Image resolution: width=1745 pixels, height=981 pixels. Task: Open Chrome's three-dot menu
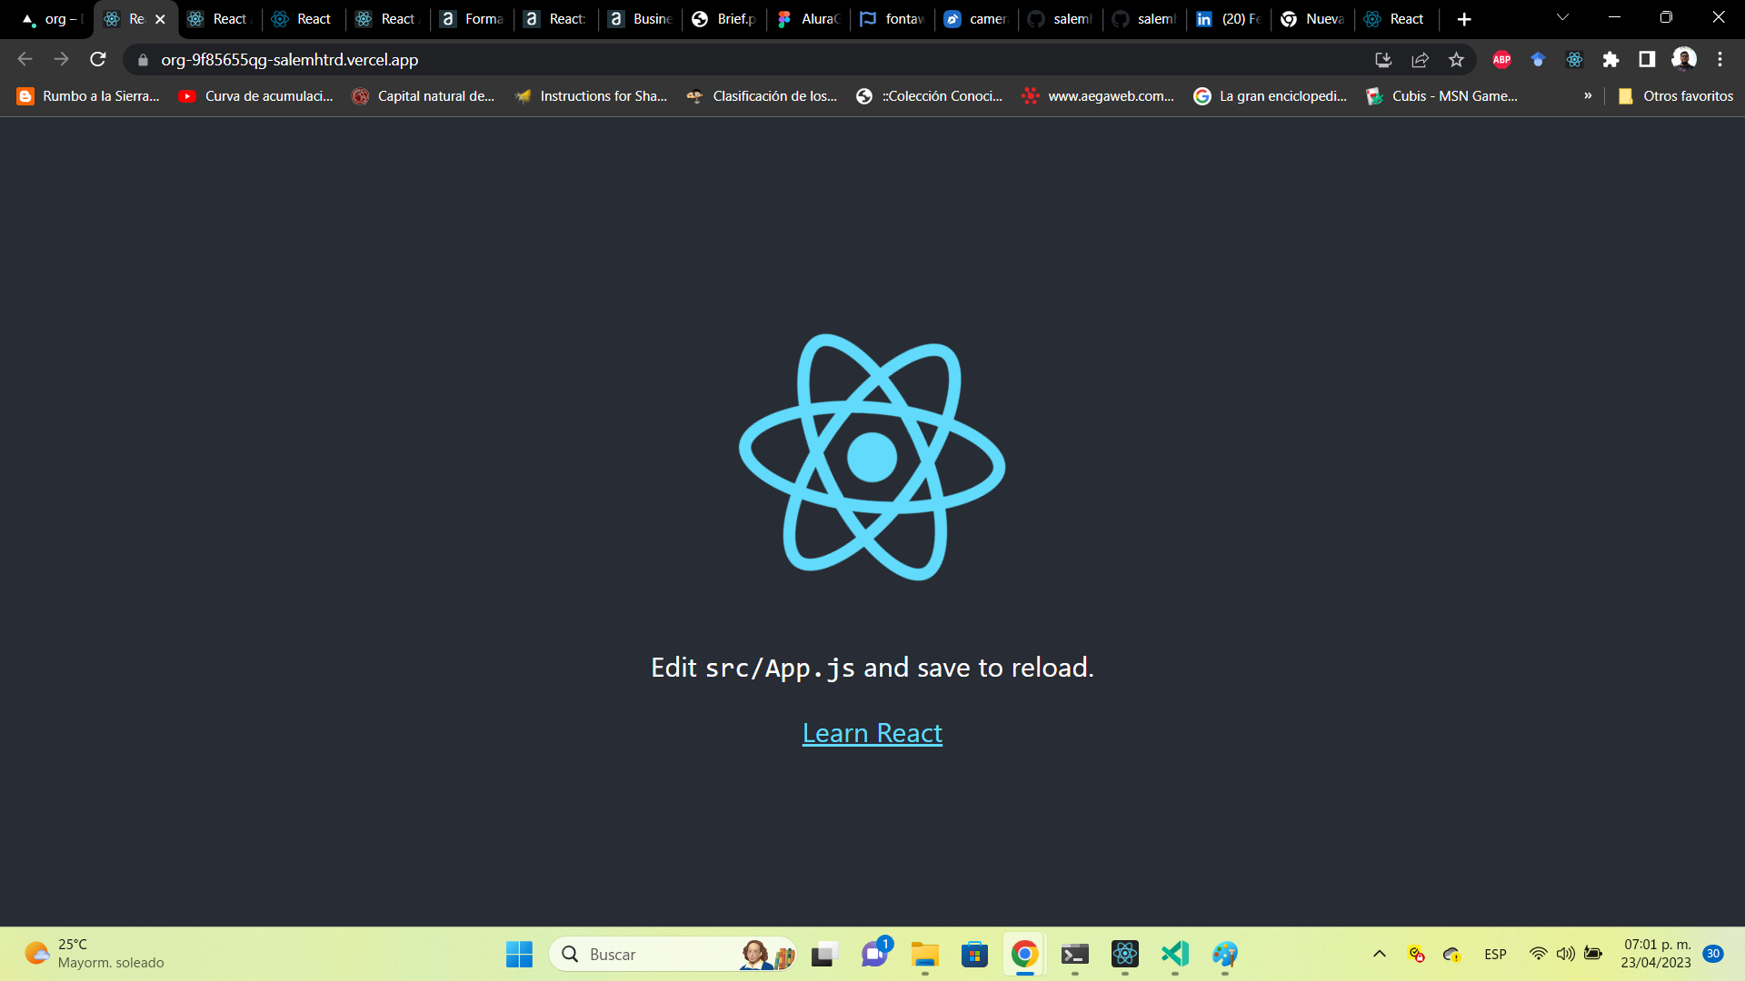(x=1720, y=60)
